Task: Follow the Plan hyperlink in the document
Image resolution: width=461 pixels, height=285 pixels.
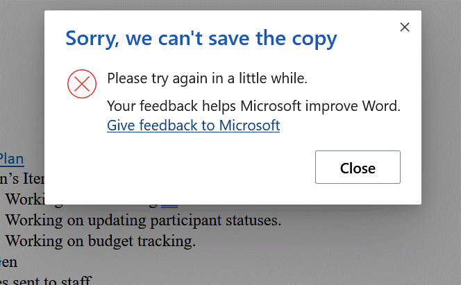Action: click(12, 159)
